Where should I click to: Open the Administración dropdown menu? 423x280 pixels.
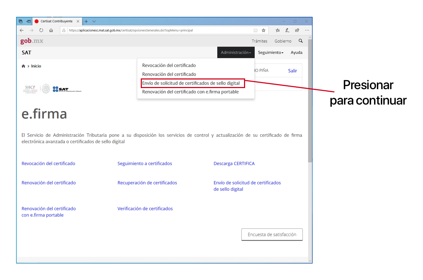click(236, 52)
